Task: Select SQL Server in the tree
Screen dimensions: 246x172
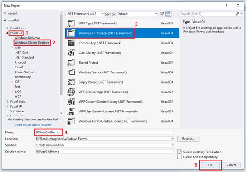Action: click(17, 111)
